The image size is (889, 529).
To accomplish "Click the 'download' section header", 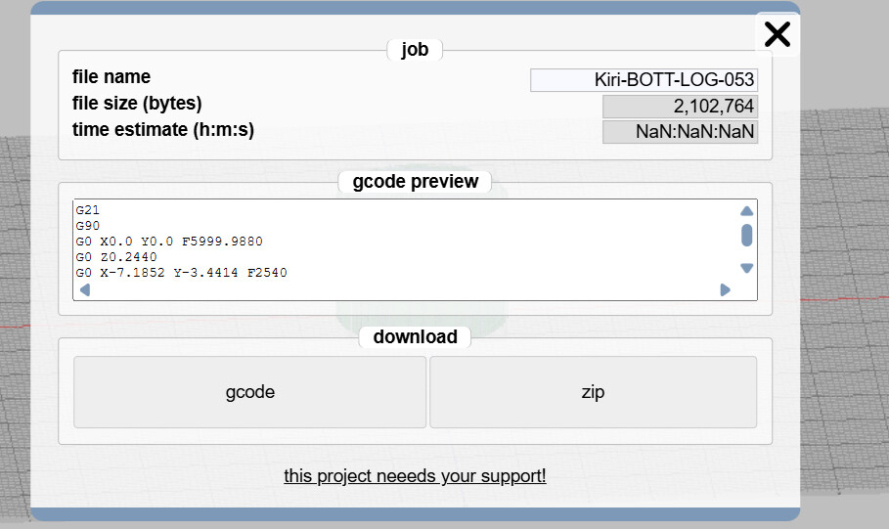I will point(415,336).
